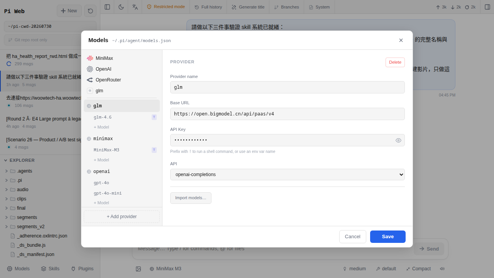
Task: Open the Skills panel
Action: pyautogui.click(x=50, y=269)
